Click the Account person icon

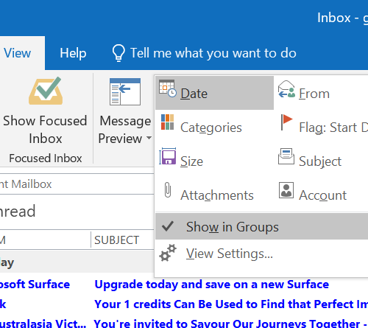pyautogui.click(x=286, y=190)
